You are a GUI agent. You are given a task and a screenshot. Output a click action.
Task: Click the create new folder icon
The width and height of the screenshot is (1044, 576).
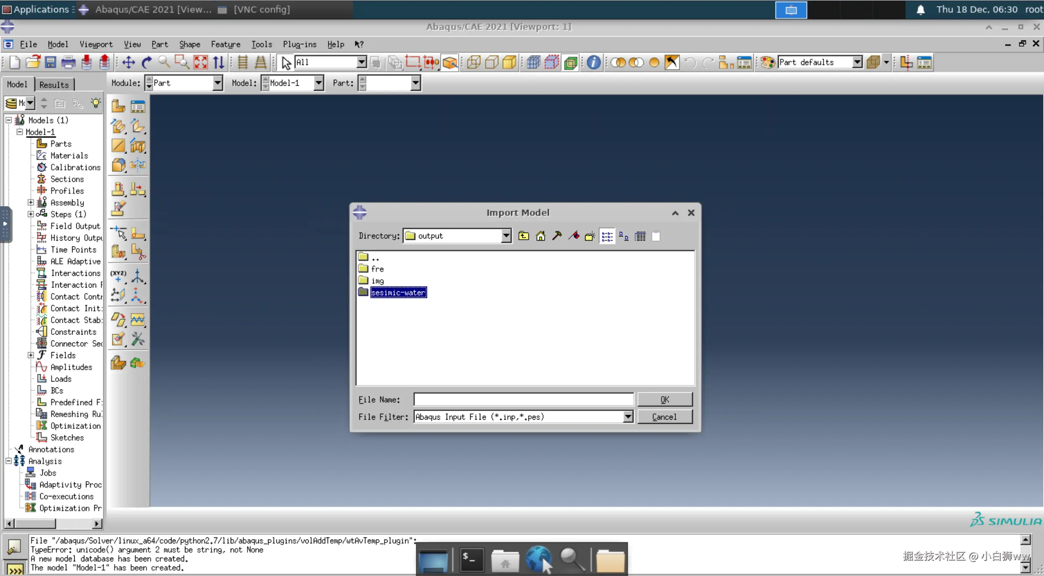pos(590,236)
